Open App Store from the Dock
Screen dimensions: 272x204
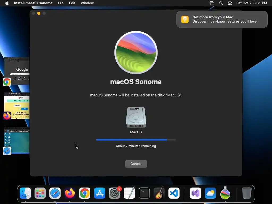click(100, 193)
